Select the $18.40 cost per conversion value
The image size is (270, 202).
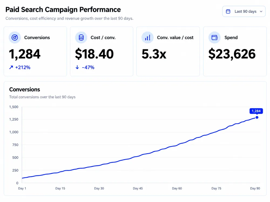(94, 54)
